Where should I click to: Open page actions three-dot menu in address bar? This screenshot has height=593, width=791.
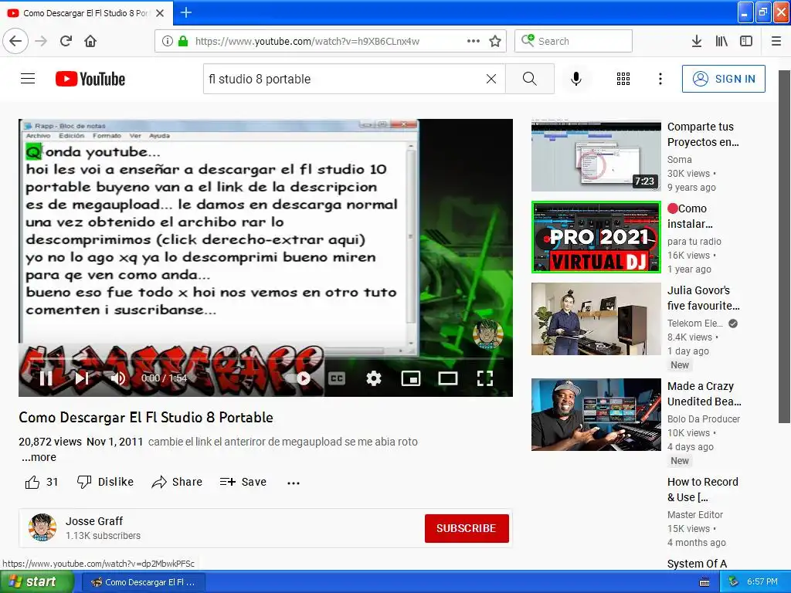point(474,41)
